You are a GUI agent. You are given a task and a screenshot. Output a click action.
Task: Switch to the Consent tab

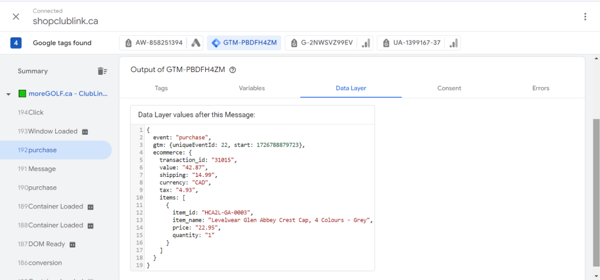[449, 88]
